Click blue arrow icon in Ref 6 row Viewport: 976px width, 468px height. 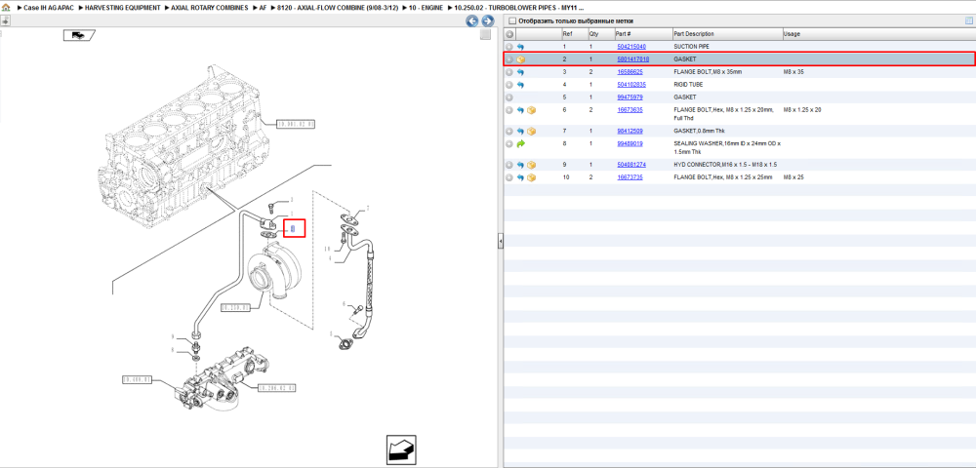(520, 110)
